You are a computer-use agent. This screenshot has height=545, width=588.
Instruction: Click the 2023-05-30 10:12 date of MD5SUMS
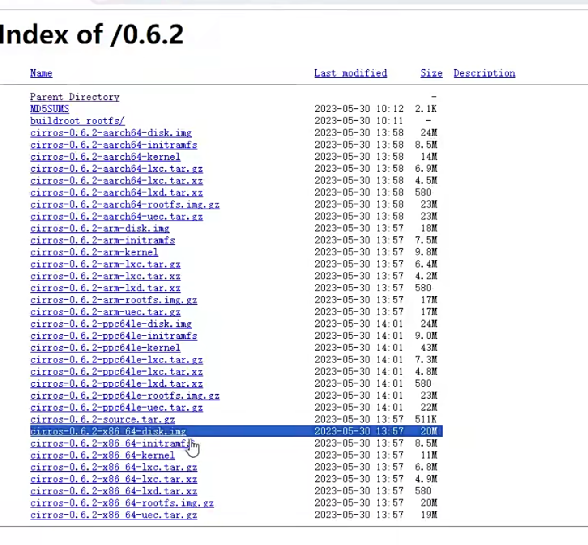coord(359,109)
